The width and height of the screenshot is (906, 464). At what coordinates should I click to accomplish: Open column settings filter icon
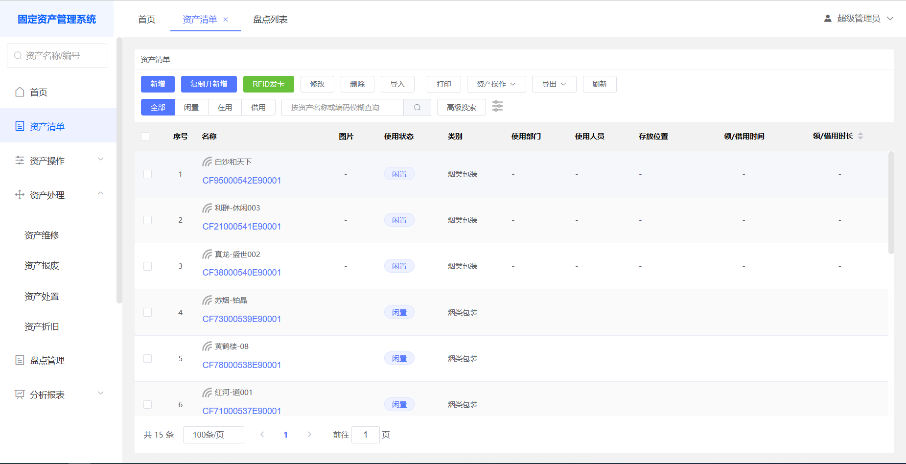point(497,106)
